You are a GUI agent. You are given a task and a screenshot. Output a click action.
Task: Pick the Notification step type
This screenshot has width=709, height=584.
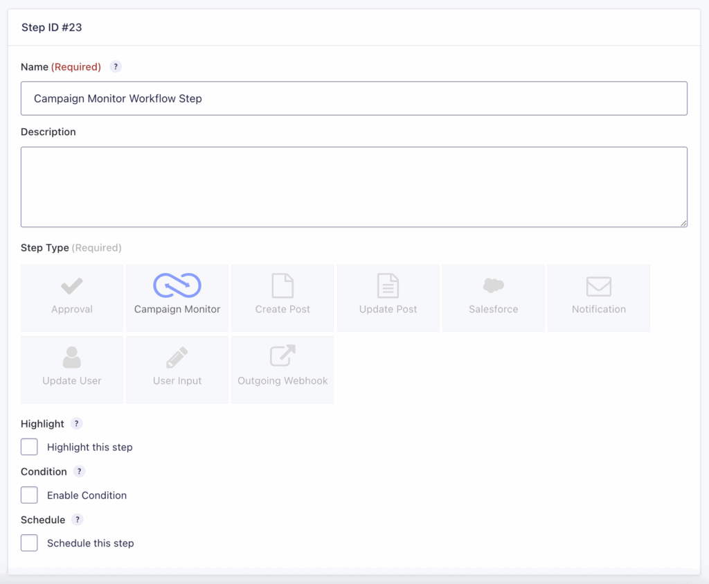tap(599, 298)
